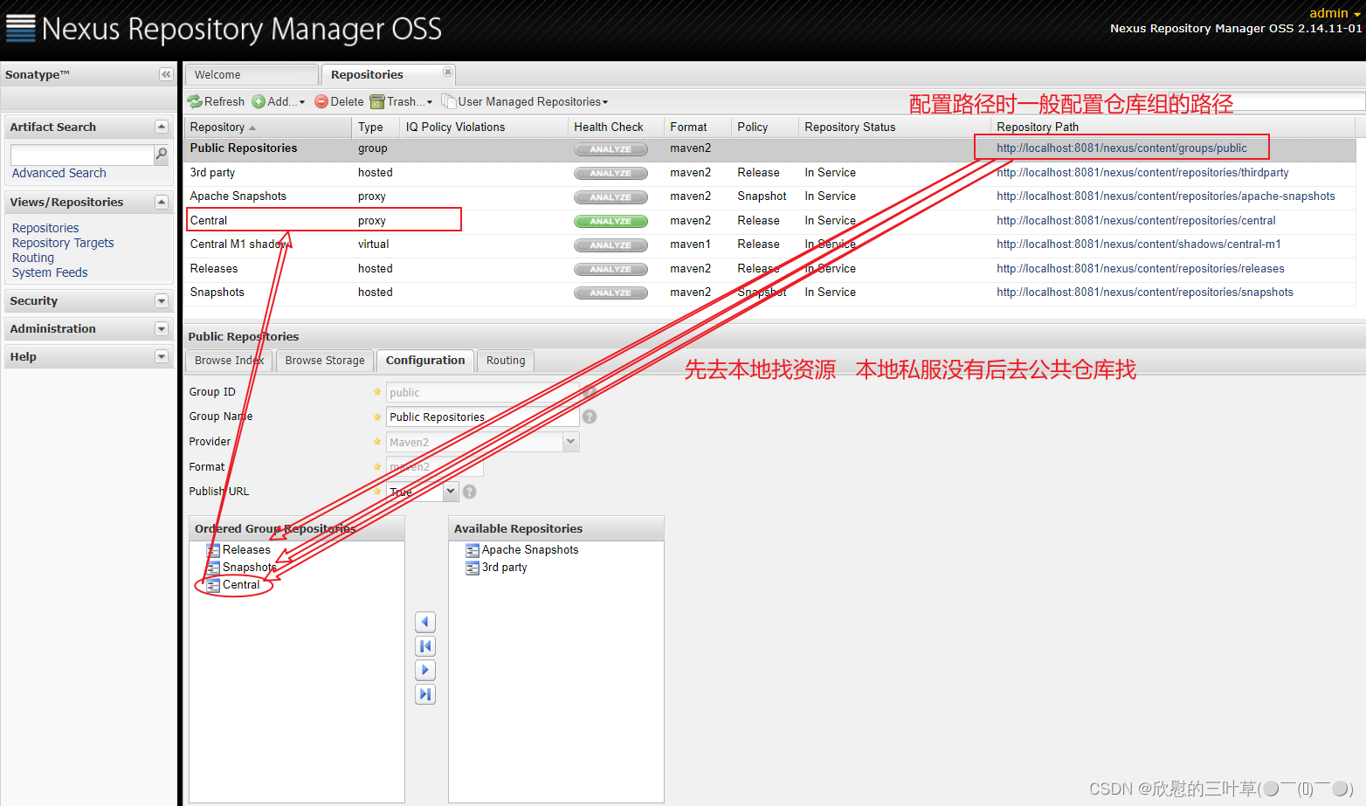The height and width of the screenshot is (806, 1366).
Task: Click the Delete repository button
Action: tap(339, 101)
